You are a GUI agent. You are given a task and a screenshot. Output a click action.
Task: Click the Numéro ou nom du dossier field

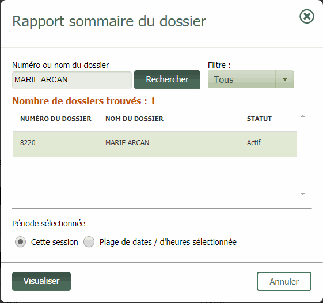pos(72,79)
